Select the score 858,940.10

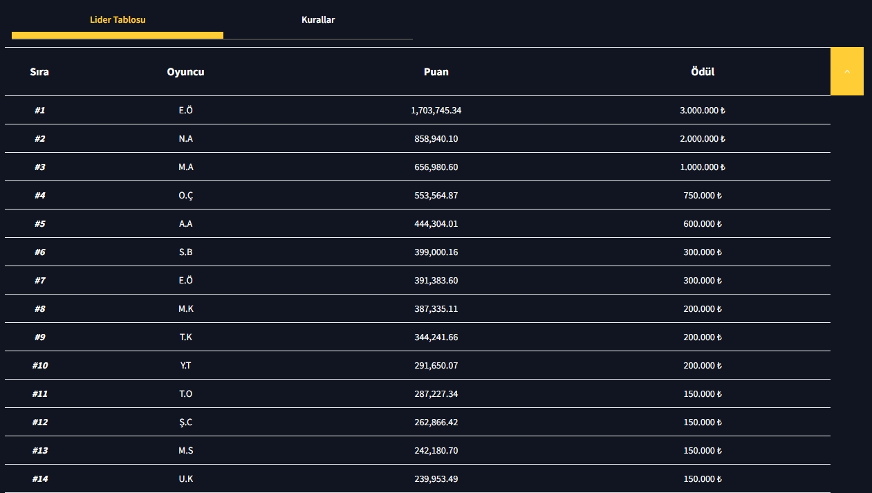pos(436,138)
